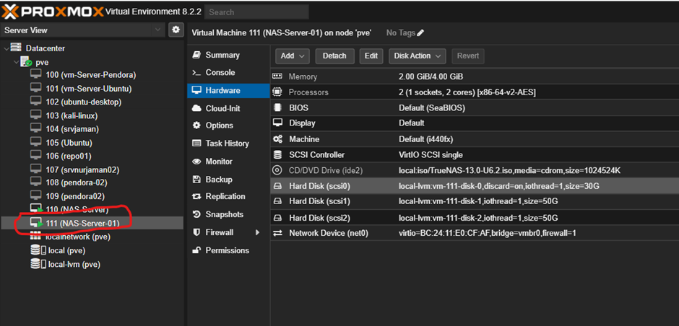Screen dimensions: 679x326
Task: Expand the Firewall submenu arrow
Action: 257,233
